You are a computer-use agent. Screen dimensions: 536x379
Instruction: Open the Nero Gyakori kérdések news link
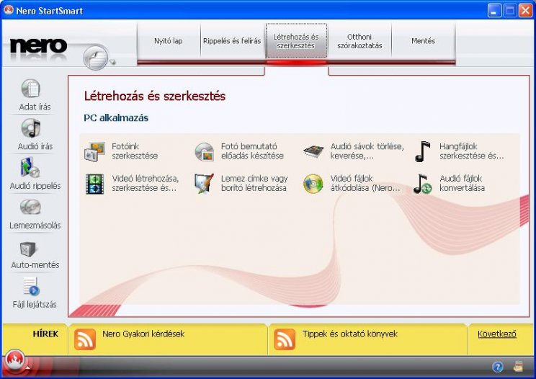click(143, 334)
